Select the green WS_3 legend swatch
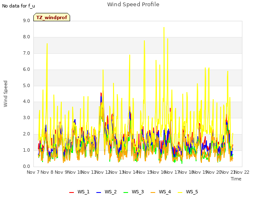This screenshot has width=267, height=200. 126,192
